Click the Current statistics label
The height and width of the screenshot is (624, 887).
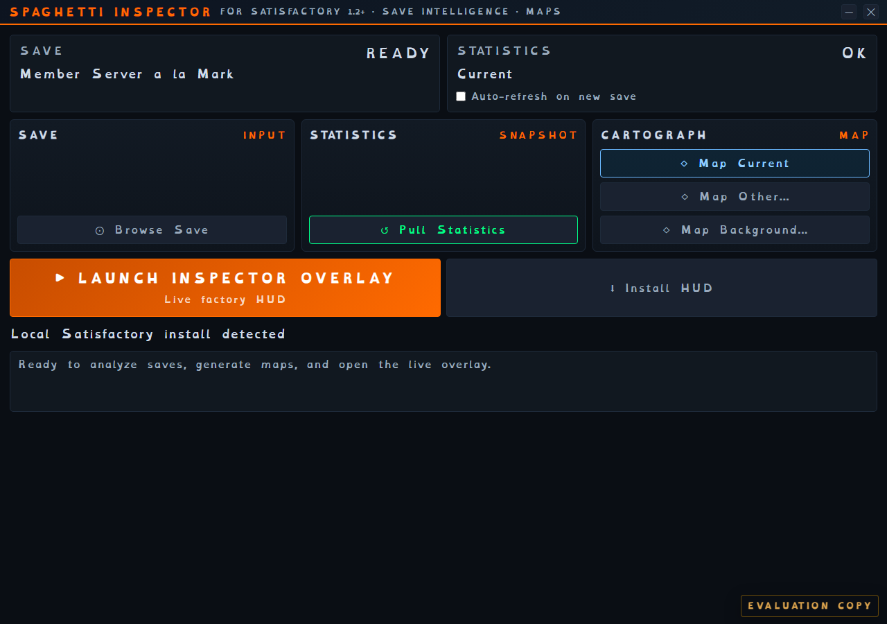(x=485, y=74)
